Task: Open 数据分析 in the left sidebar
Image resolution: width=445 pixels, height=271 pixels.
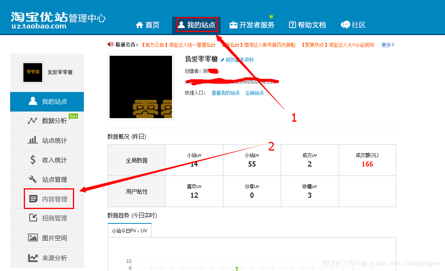Action: point(47,121)
